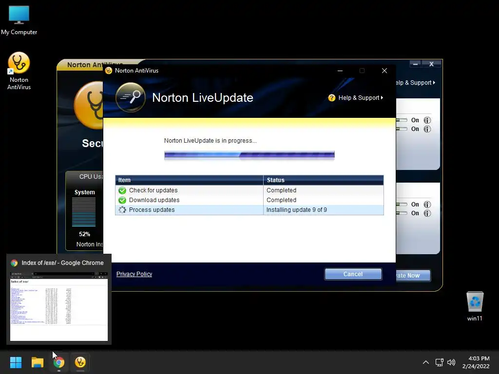
Task: Click the LiveUpdate progress bar
Action: click(249, 155)
